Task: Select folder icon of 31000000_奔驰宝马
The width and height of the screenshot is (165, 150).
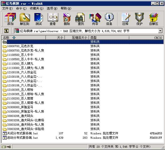Action: (x=5, y=107)
